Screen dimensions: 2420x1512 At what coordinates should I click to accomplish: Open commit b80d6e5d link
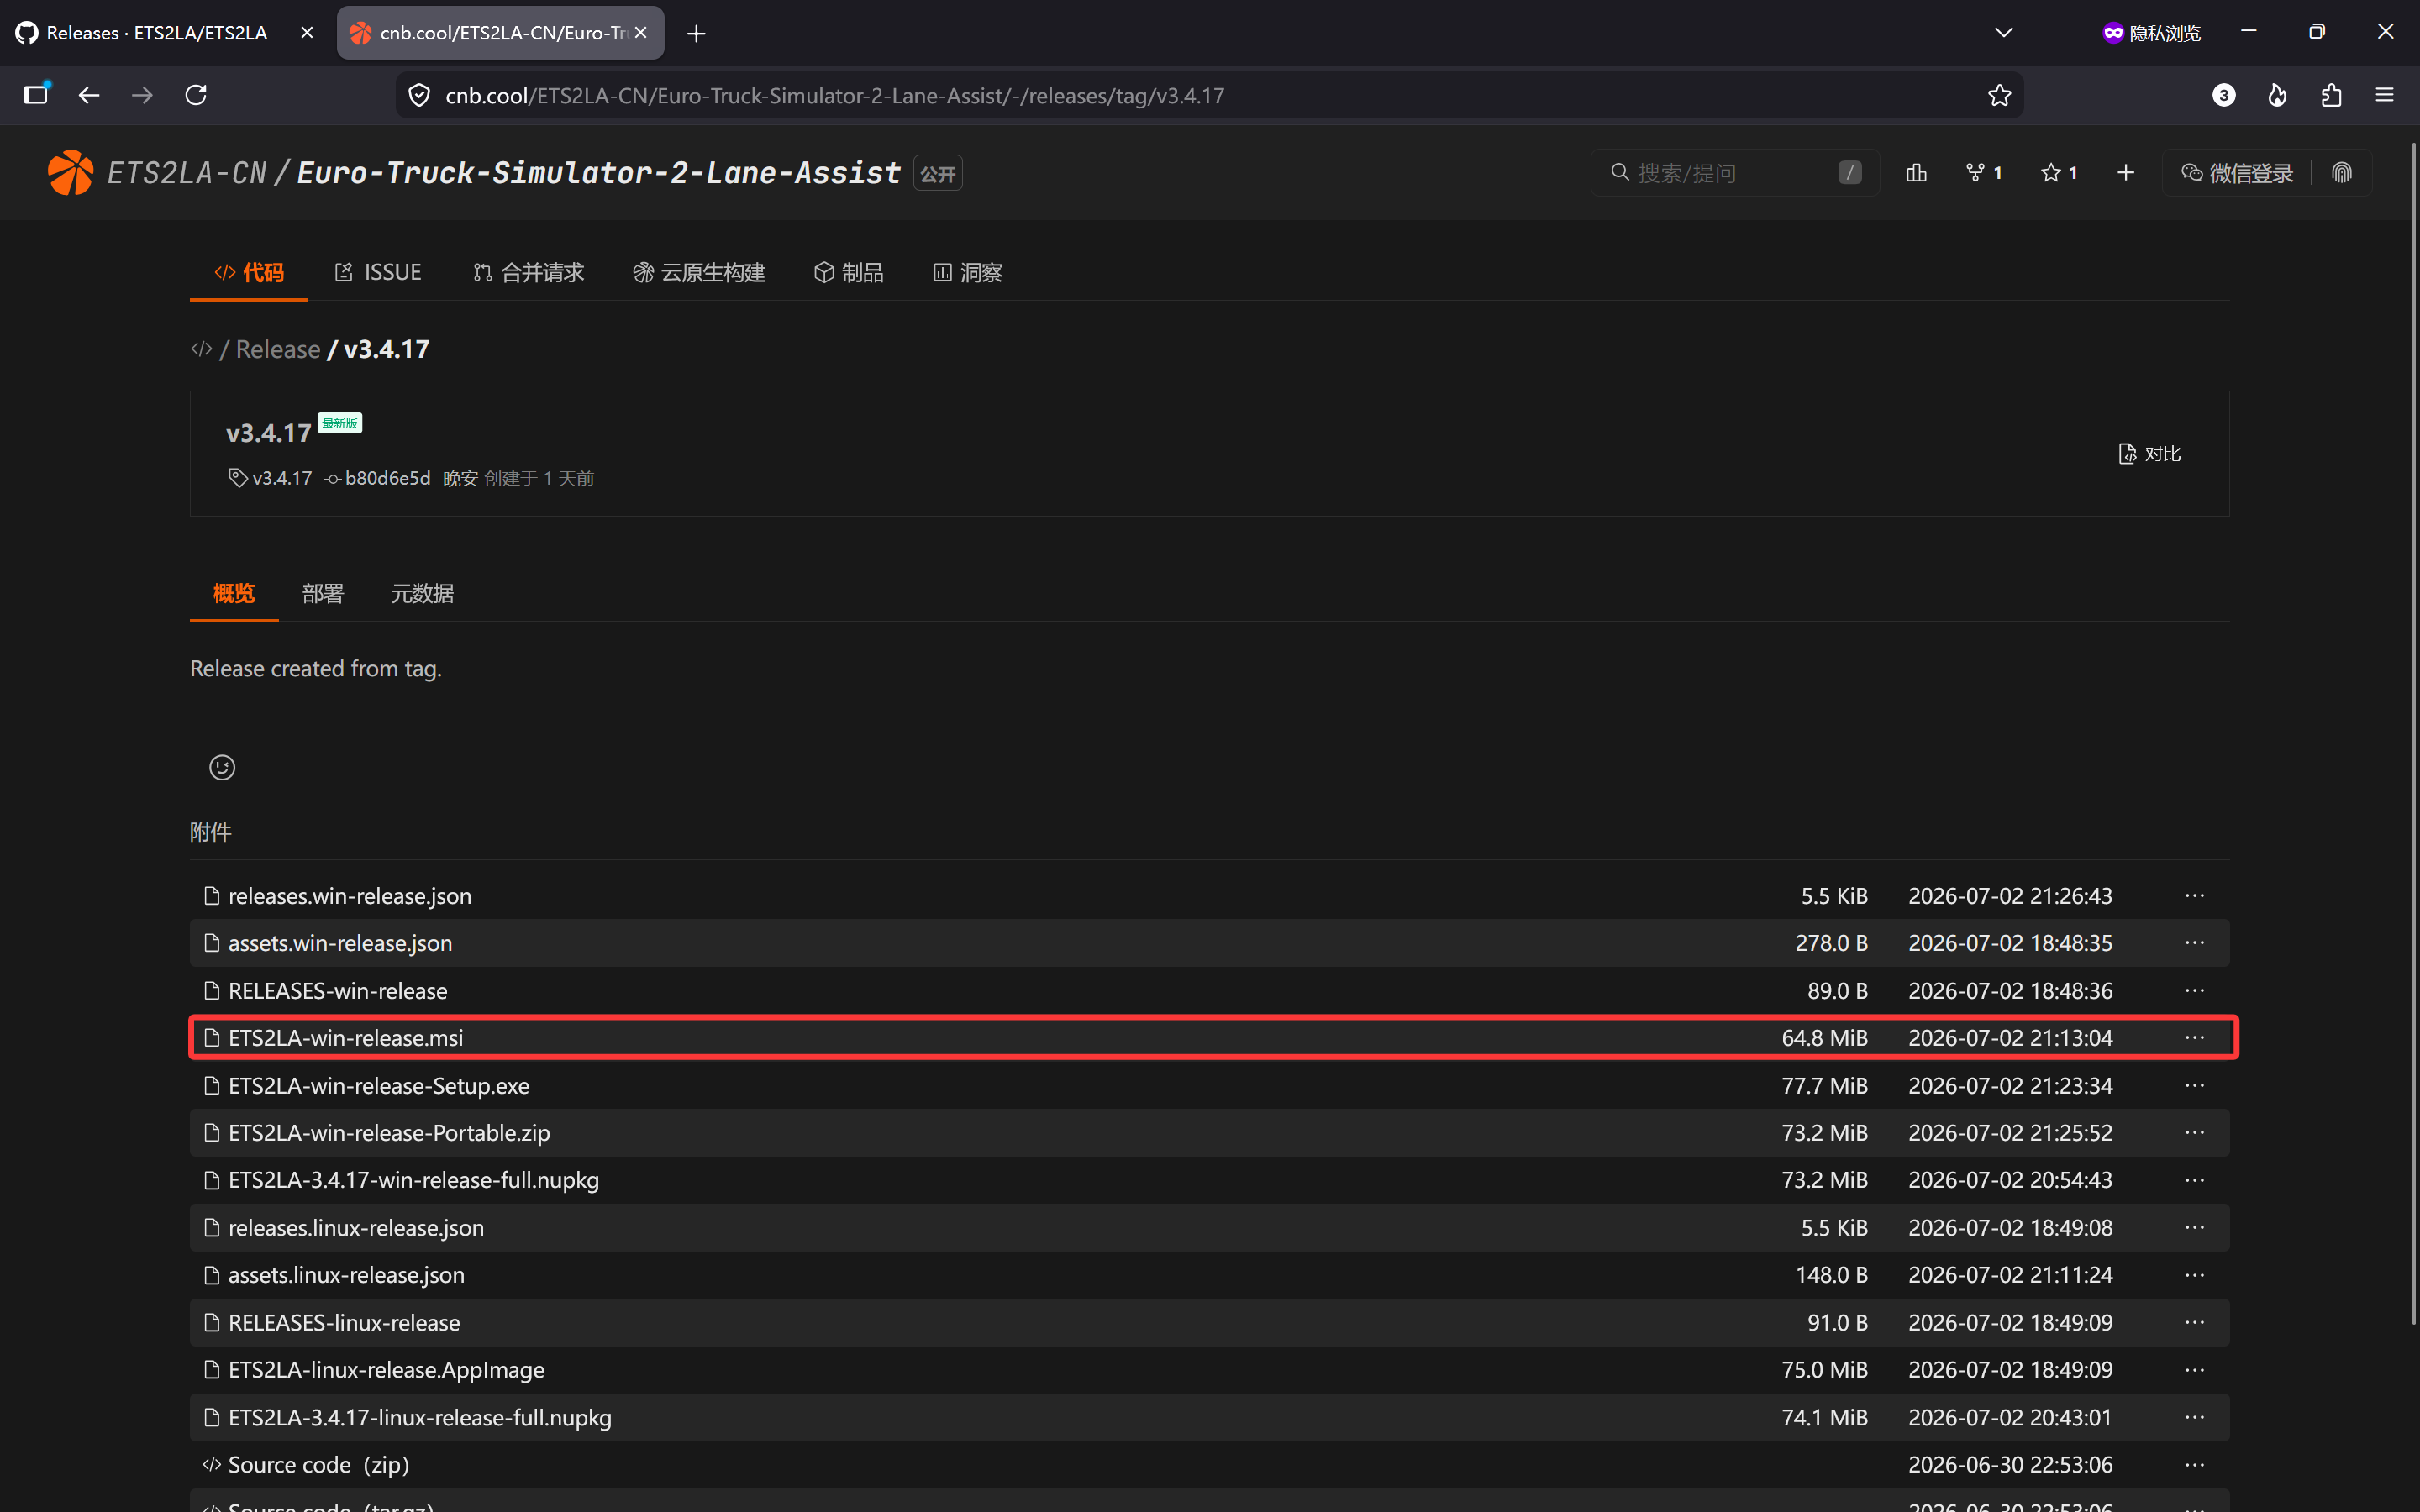tap(387, 478)
